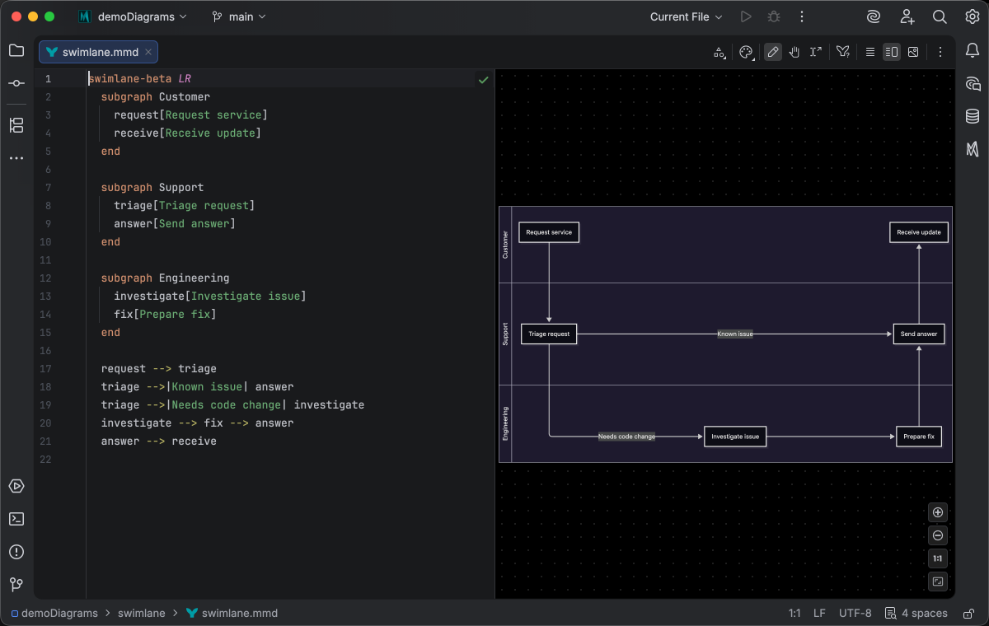Open the demoDiagrams project dropdown
This screenshot has height=626, width=989.
pos(133,16)
